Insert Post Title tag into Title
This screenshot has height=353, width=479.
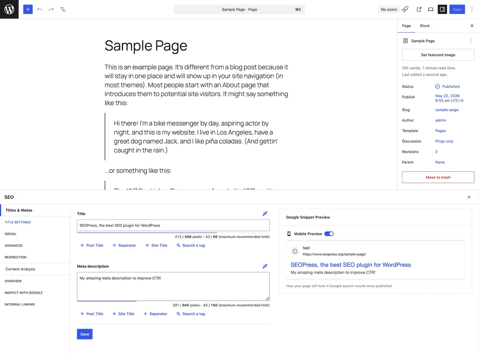92,245
